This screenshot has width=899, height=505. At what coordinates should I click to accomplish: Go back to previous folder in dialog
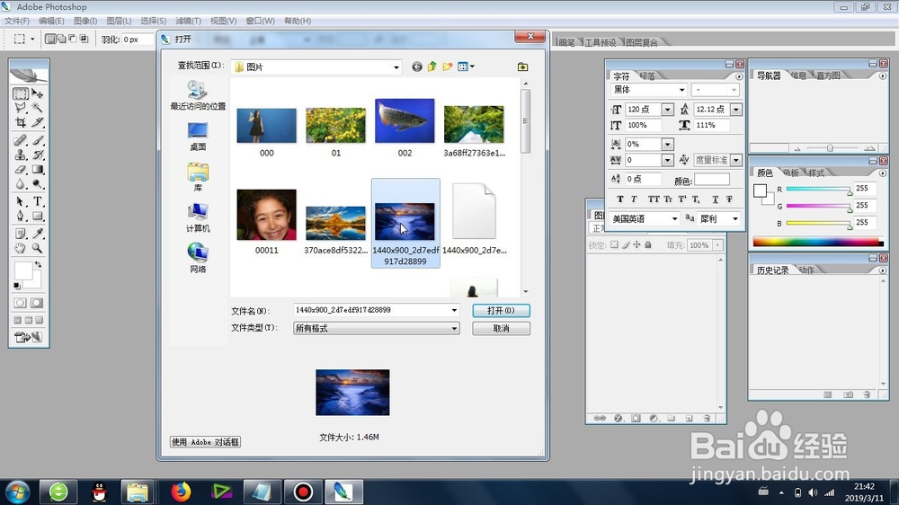pyautogui.click(x=417, y=67)
